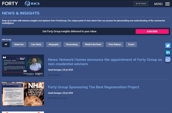
Task: Filter by Placemaking tag
Action: coord(72,44)
